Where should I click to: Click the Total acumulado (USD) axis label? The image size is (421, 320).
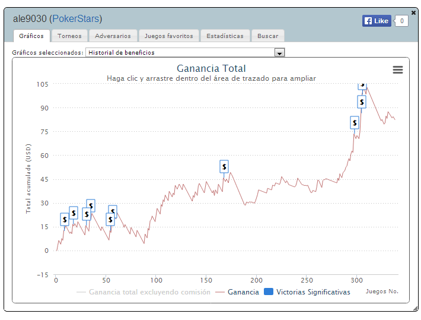point(28,179)
